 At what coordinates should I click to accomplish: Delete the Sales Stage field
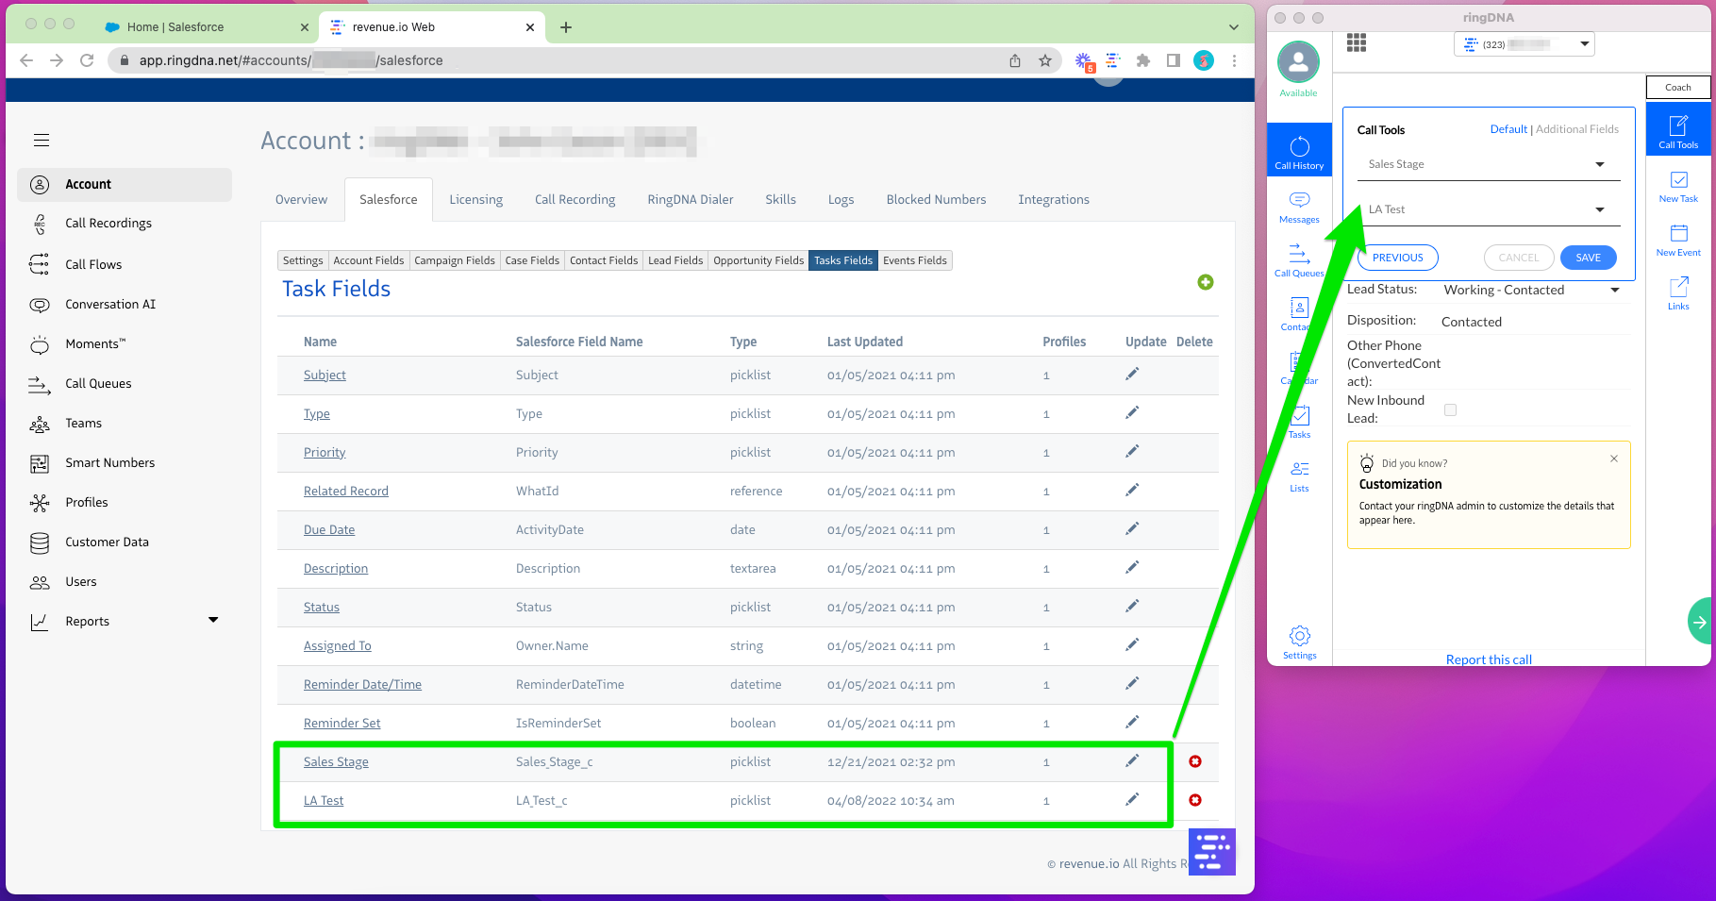pyautogui.click(x=1195, y=761)
